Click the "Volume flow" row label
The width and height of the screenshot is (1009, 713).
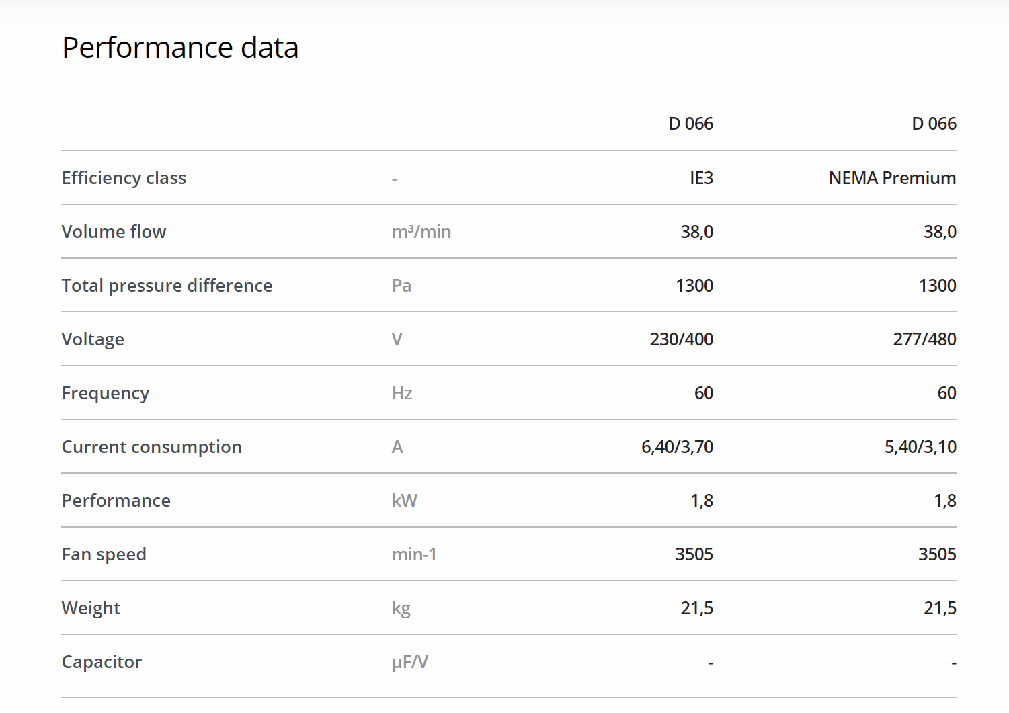pos(114,232)
